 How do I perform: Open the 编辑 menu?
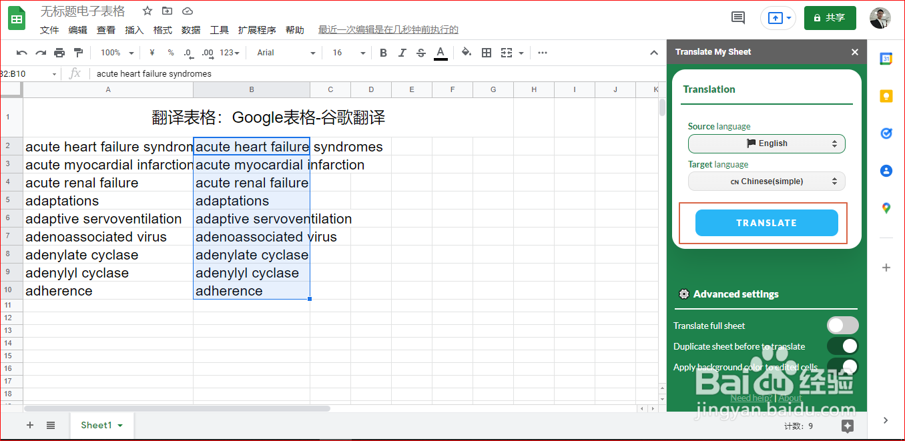coord(77,30)
